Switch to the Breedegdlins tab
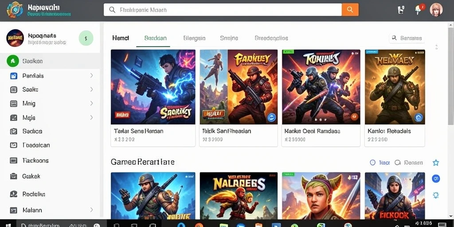 271,38
